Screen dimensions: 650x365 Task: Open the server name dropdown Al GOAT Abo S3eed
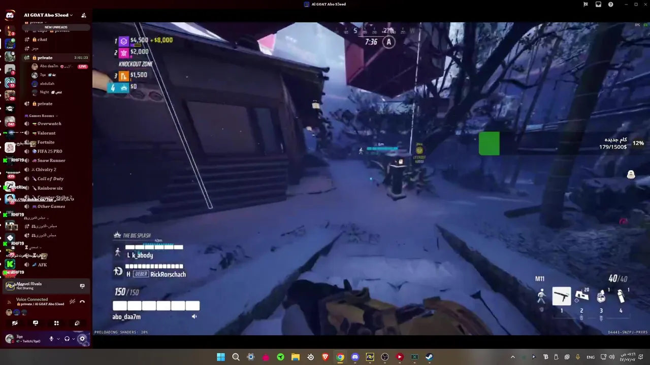tap(48, 15)
